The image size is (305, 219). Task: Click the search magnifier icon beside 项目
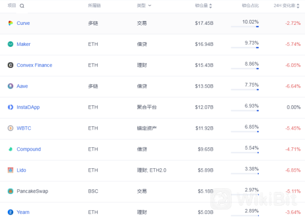pos(22,6)
